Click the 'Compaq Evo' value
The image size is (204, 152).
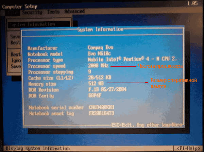(x=100, y=47)
